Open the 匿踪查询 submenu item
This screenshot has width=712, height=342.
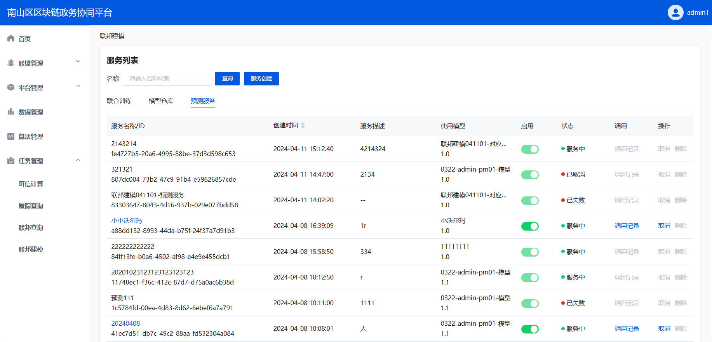pos(31,206)
